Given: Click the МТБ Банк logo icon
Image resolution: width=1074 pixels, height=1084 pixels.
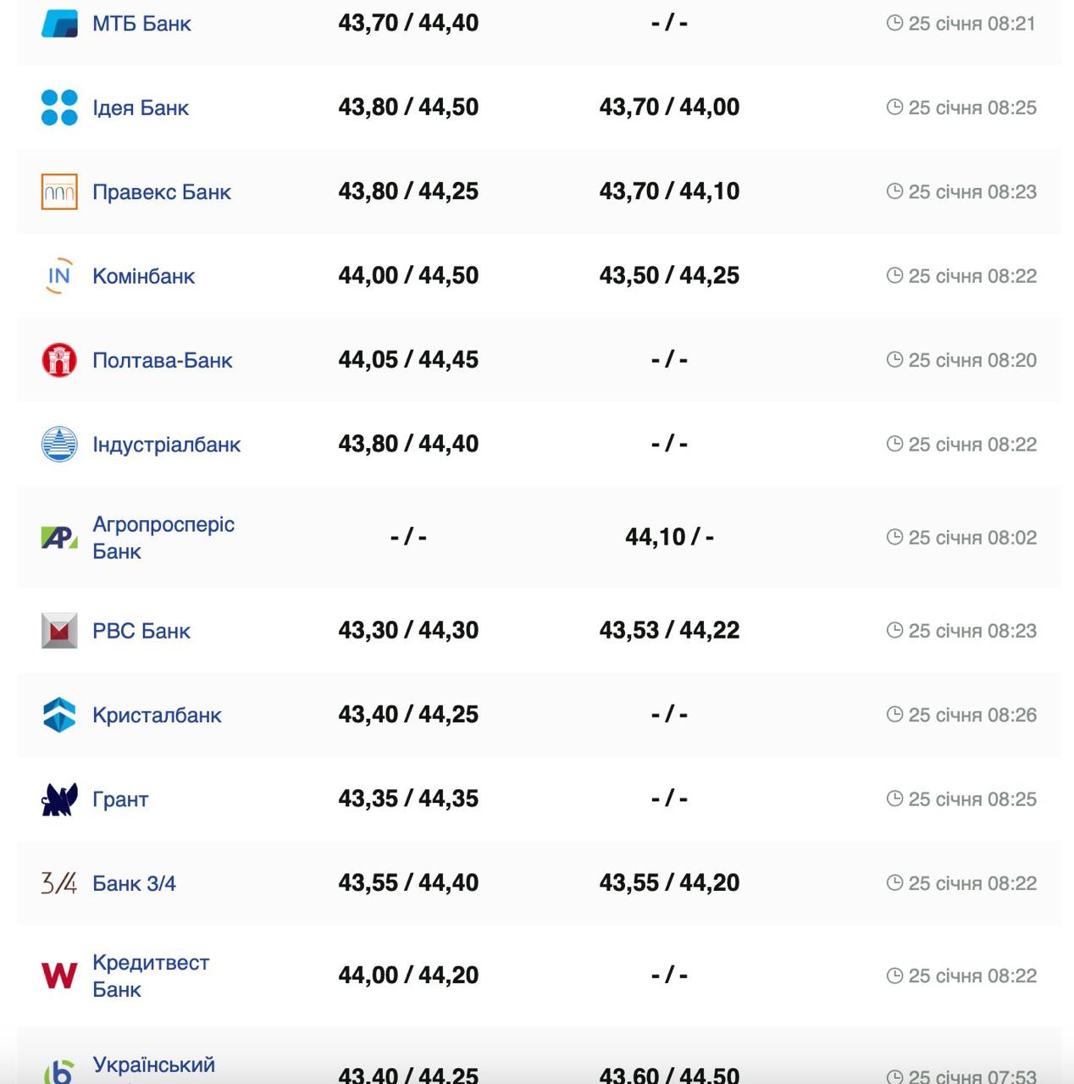Looking at the screenshot, I should pyautogui.click(x=59, y=24).
